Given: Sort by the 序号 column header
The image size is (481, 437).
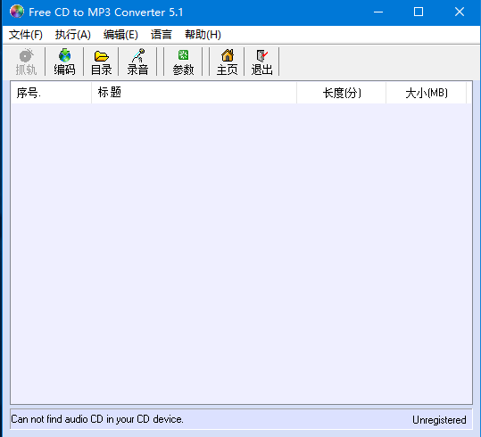Looking at the screenshot, I should 51,93.
